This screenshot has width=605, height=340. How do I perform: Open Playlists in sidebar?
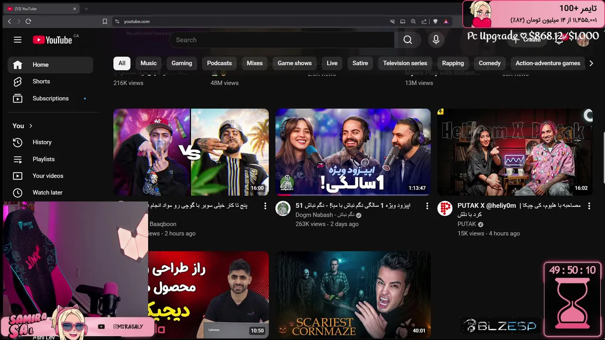pyautogui.click(x=50, y=159)
